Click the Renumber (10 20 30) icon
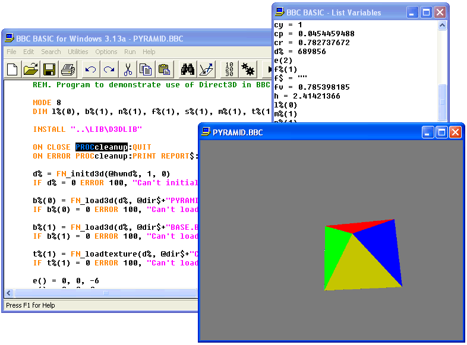 pyautogui.click(x=230, y=69)
